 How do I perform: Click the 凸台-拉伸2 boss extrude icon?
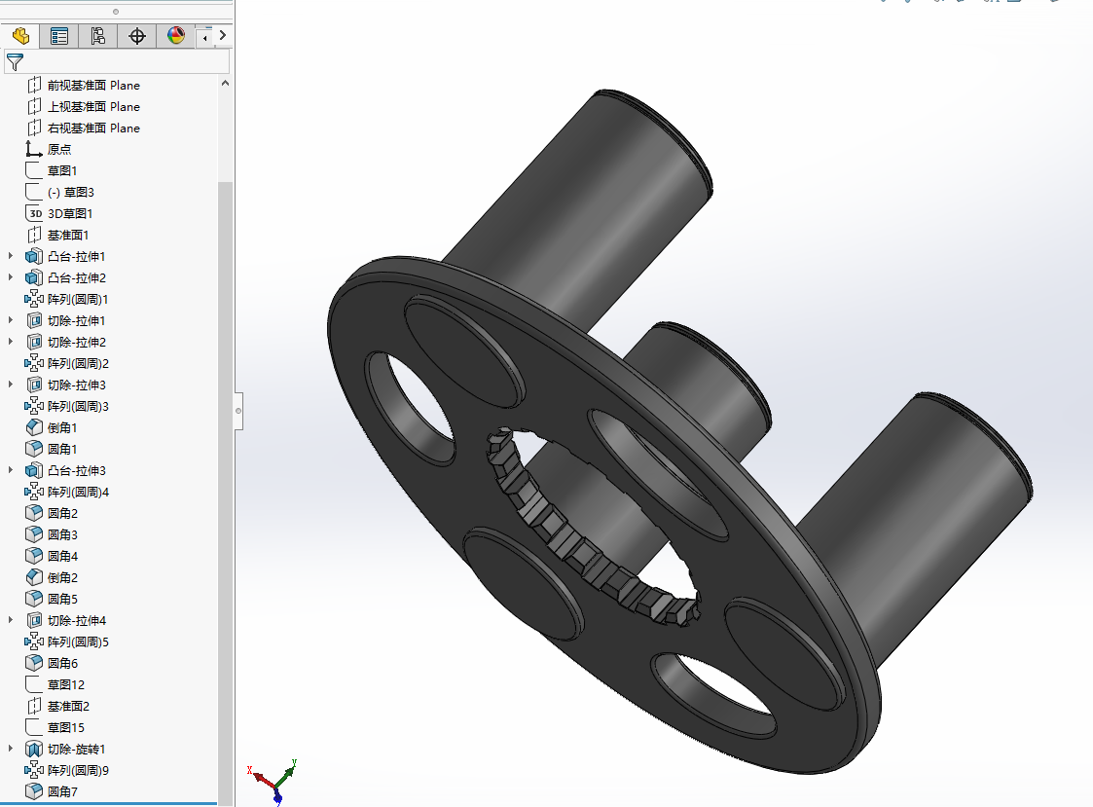coord(34,277)
